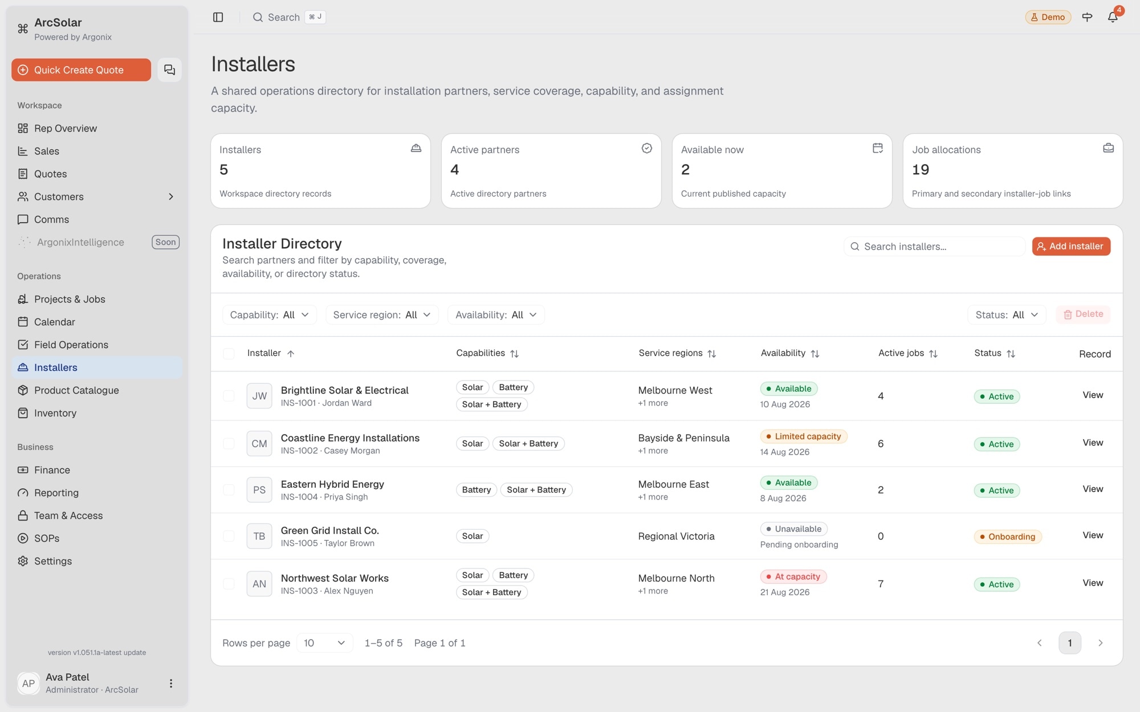Open the Availability filter dropdown
Image resolution: width=1140 pixels, height=712 pixels.
click(496, 315)
